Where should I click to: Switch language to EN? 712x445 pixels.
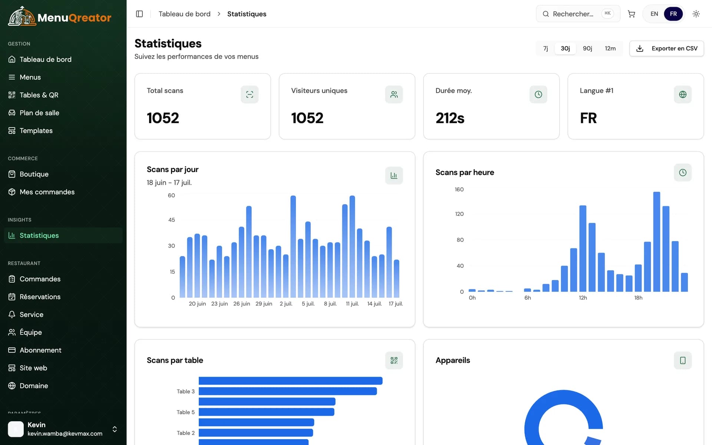point(654,14)
